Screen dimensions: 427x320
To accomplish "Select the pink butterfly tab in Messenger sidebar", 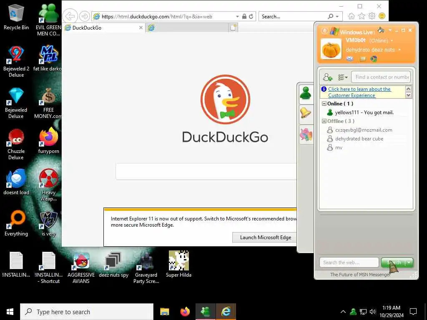I will tap(306, 134).
